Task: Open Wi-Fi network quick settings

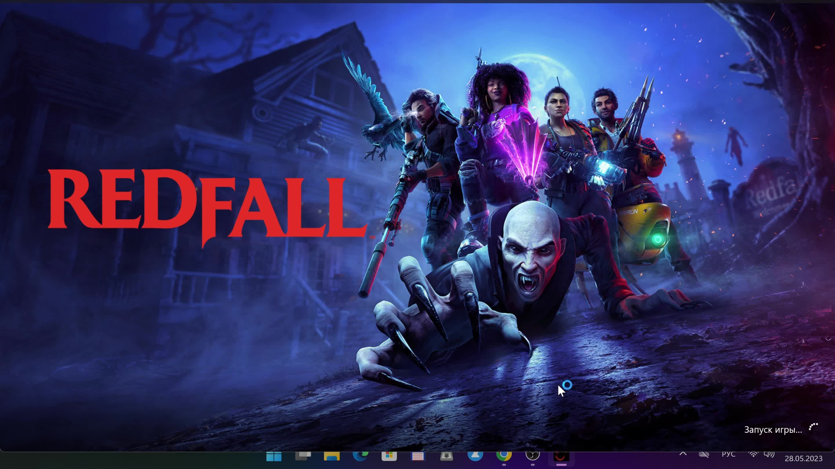Action: [x=753, y=455]
